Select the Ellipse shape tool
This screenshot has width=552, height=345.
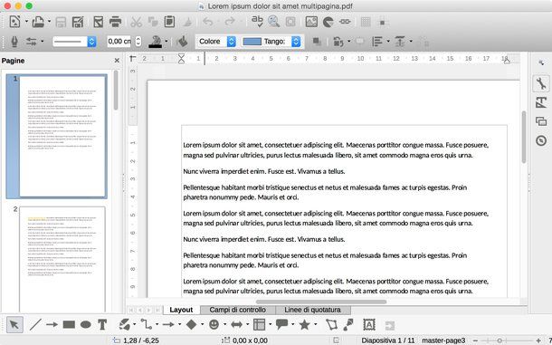tap(86, 324)
